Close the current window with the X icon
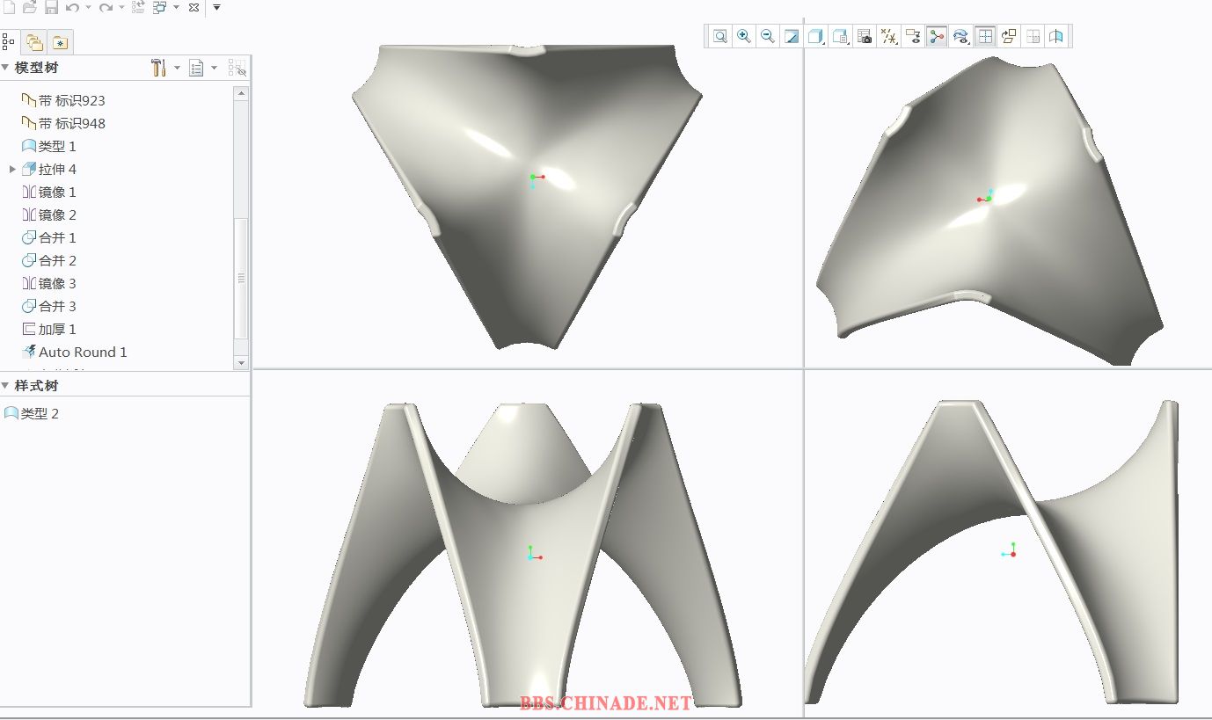1212x720 pixels. coord(194,7)
